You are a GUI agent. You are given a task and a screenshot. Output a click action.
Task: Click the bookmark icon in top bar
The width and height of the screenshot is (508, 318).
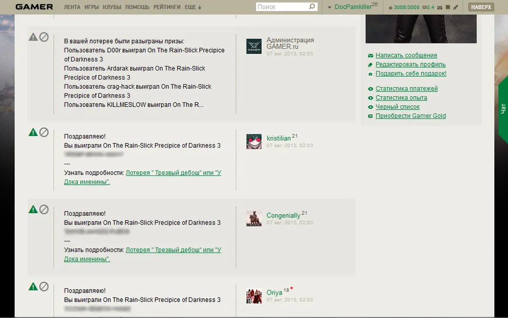[x=448, y=7]
